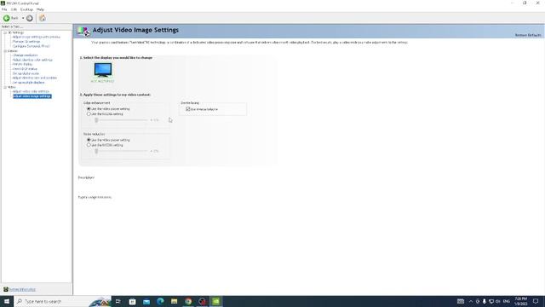545x307 pixels.
Task: Click the green Back arrow icon
Action: click(x=7, y=18)
